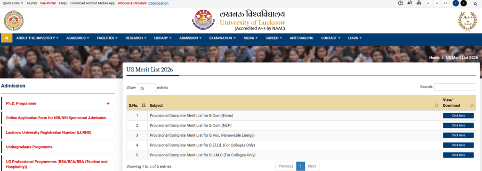Viewport: 482px width, 171px height.
Task: Click the table Search input field
Action: 455,87
